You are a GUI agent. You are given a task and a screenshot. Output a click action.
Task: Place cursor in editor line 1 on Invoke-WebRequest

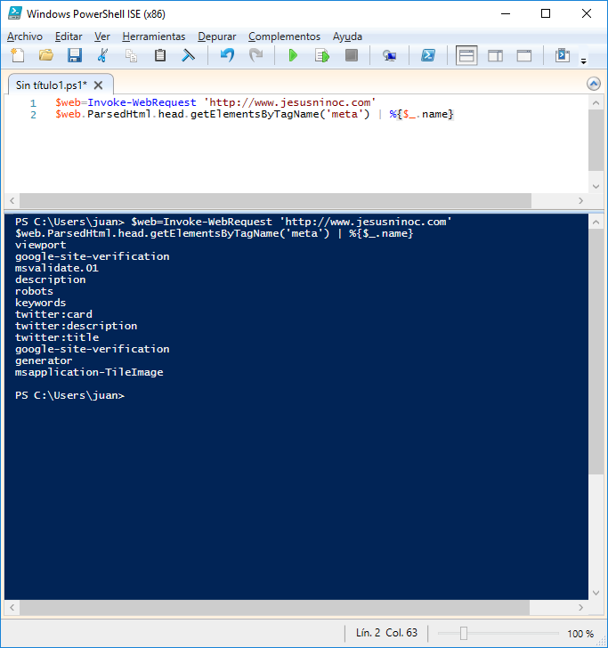click(142, 102)
